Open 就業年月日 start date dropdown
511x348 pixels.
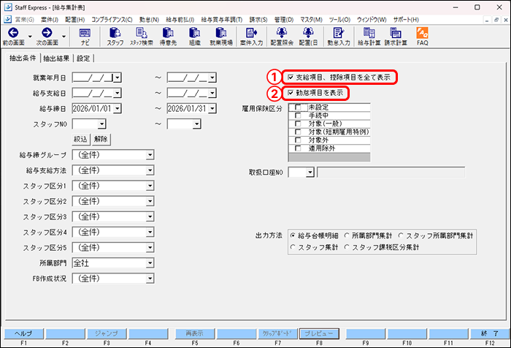[x=118, y=77]
